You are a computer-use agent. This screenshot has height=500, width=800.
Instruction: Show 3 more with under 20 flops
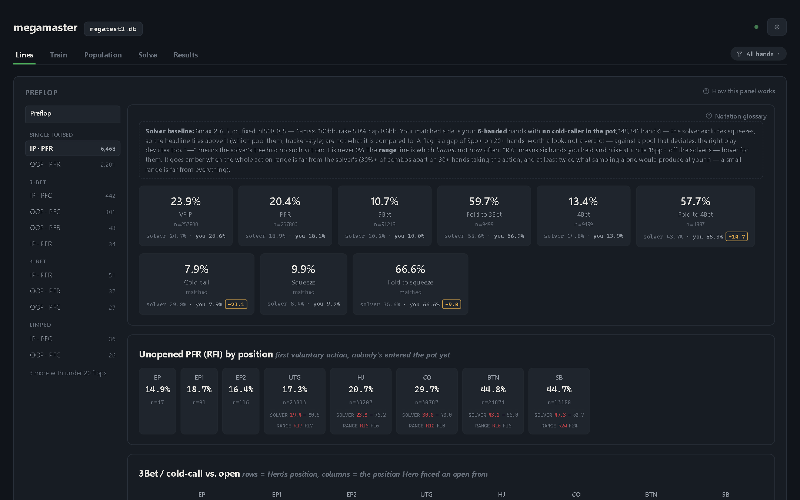[x=68, y=373]
